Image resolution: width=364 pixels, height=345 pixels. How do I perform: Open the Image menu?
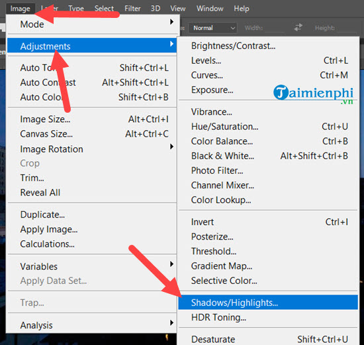coord(21,9)
